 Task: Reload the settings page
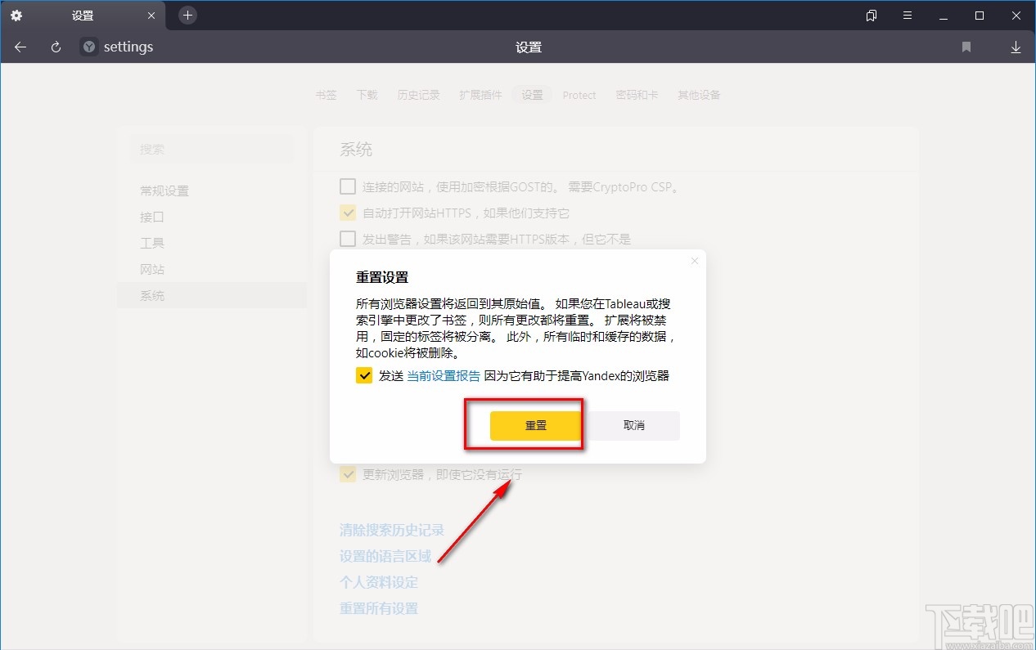pyautogui.click(x=55, y=47)
